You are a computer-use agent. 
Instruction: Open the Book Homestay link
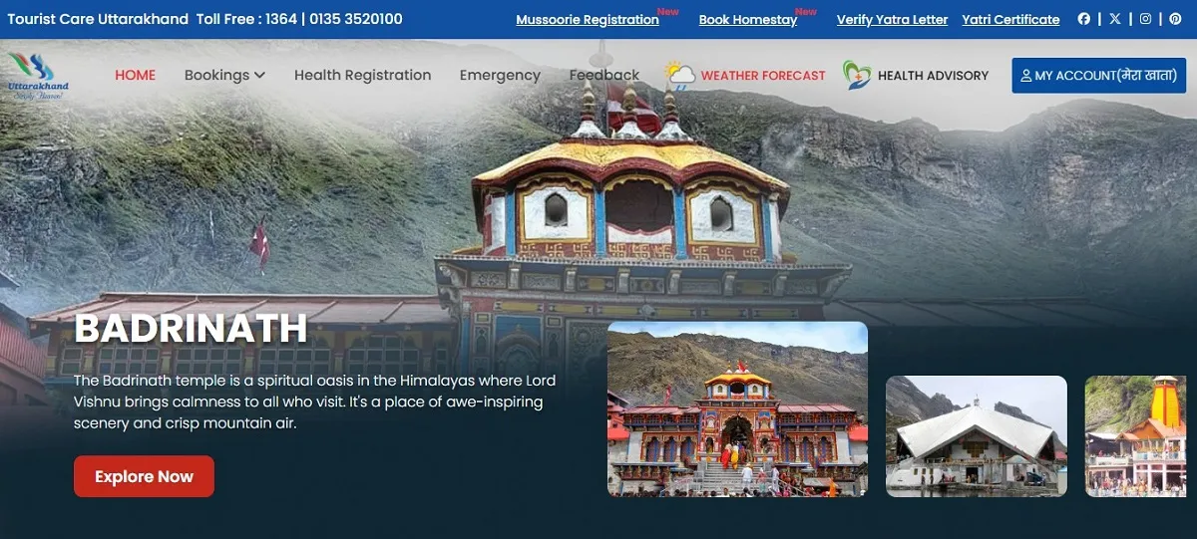[x=748, y=20]
